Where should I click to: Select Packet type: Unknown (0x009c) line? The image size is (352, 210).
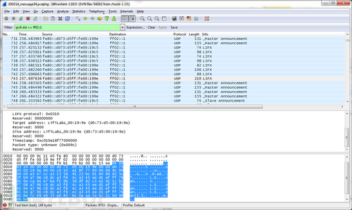click(x=44, y=145)
